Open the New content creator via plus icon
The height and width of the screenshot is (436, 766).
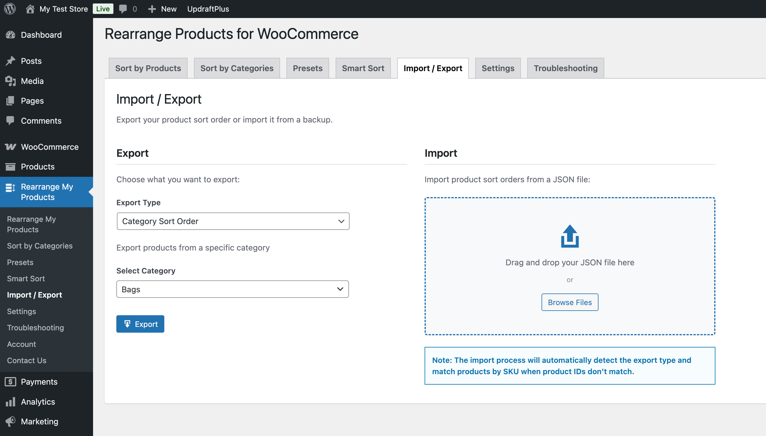tap(152, 9)
